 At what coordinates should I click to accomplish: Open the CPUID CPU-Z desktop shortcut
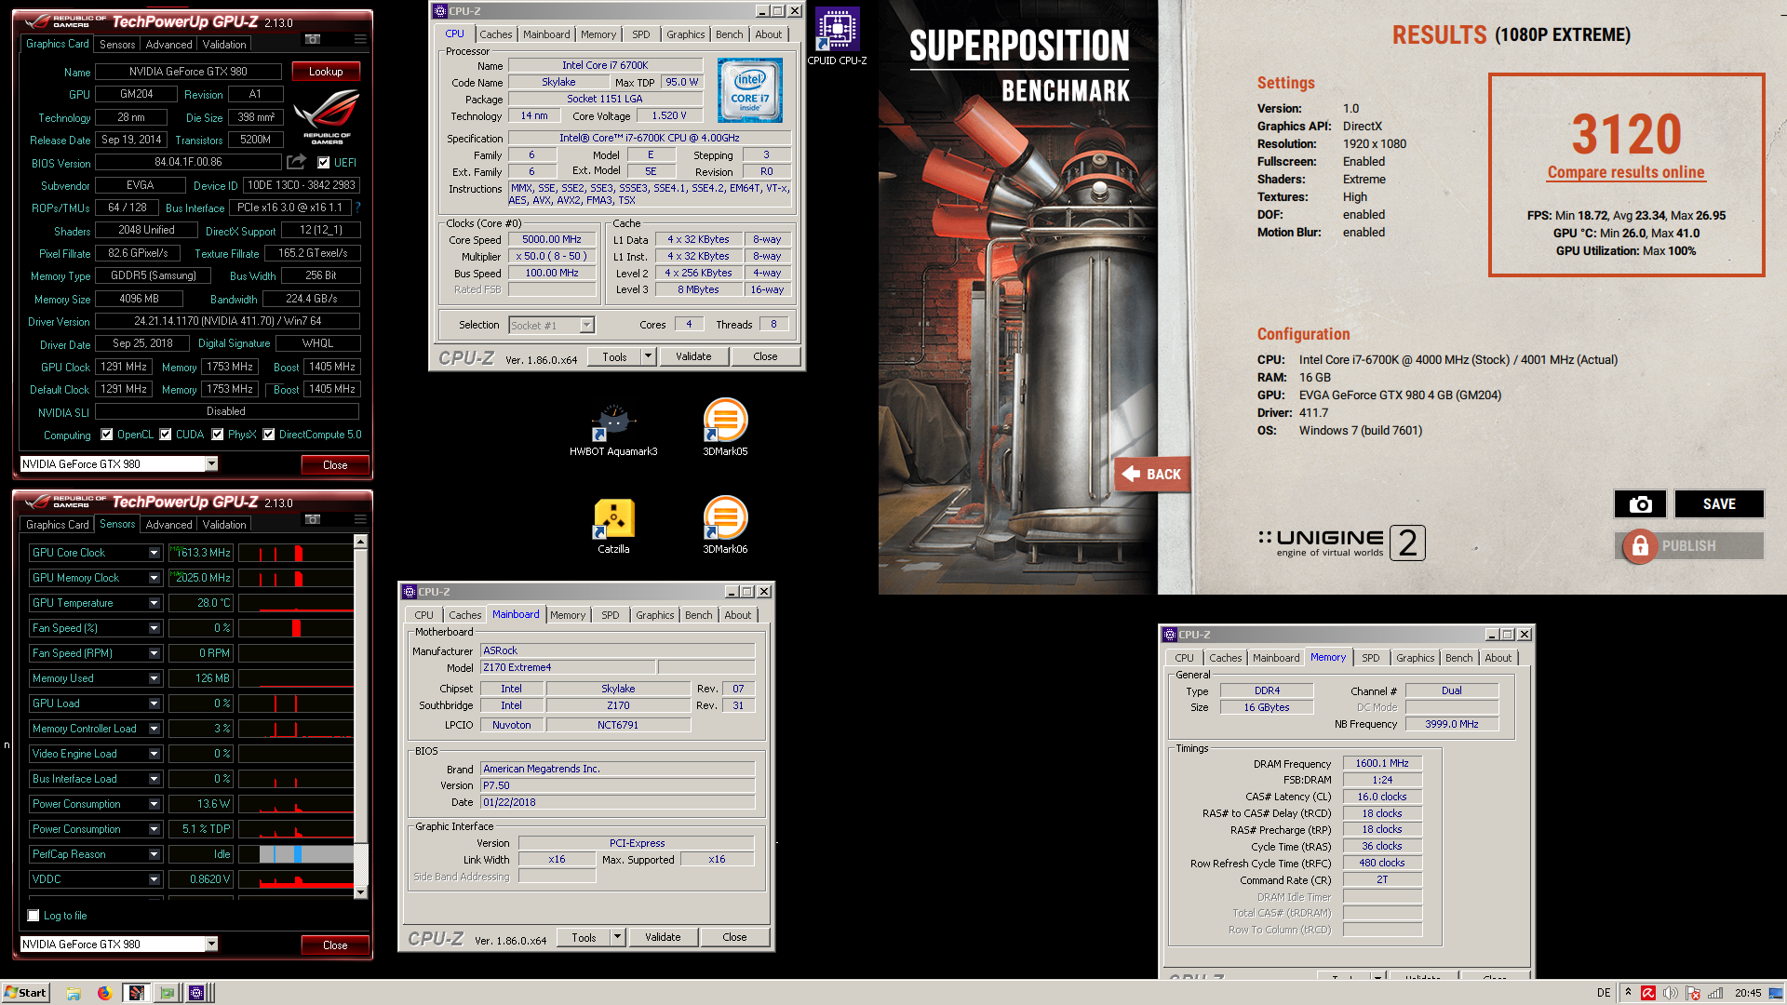[x=837, y=36]
